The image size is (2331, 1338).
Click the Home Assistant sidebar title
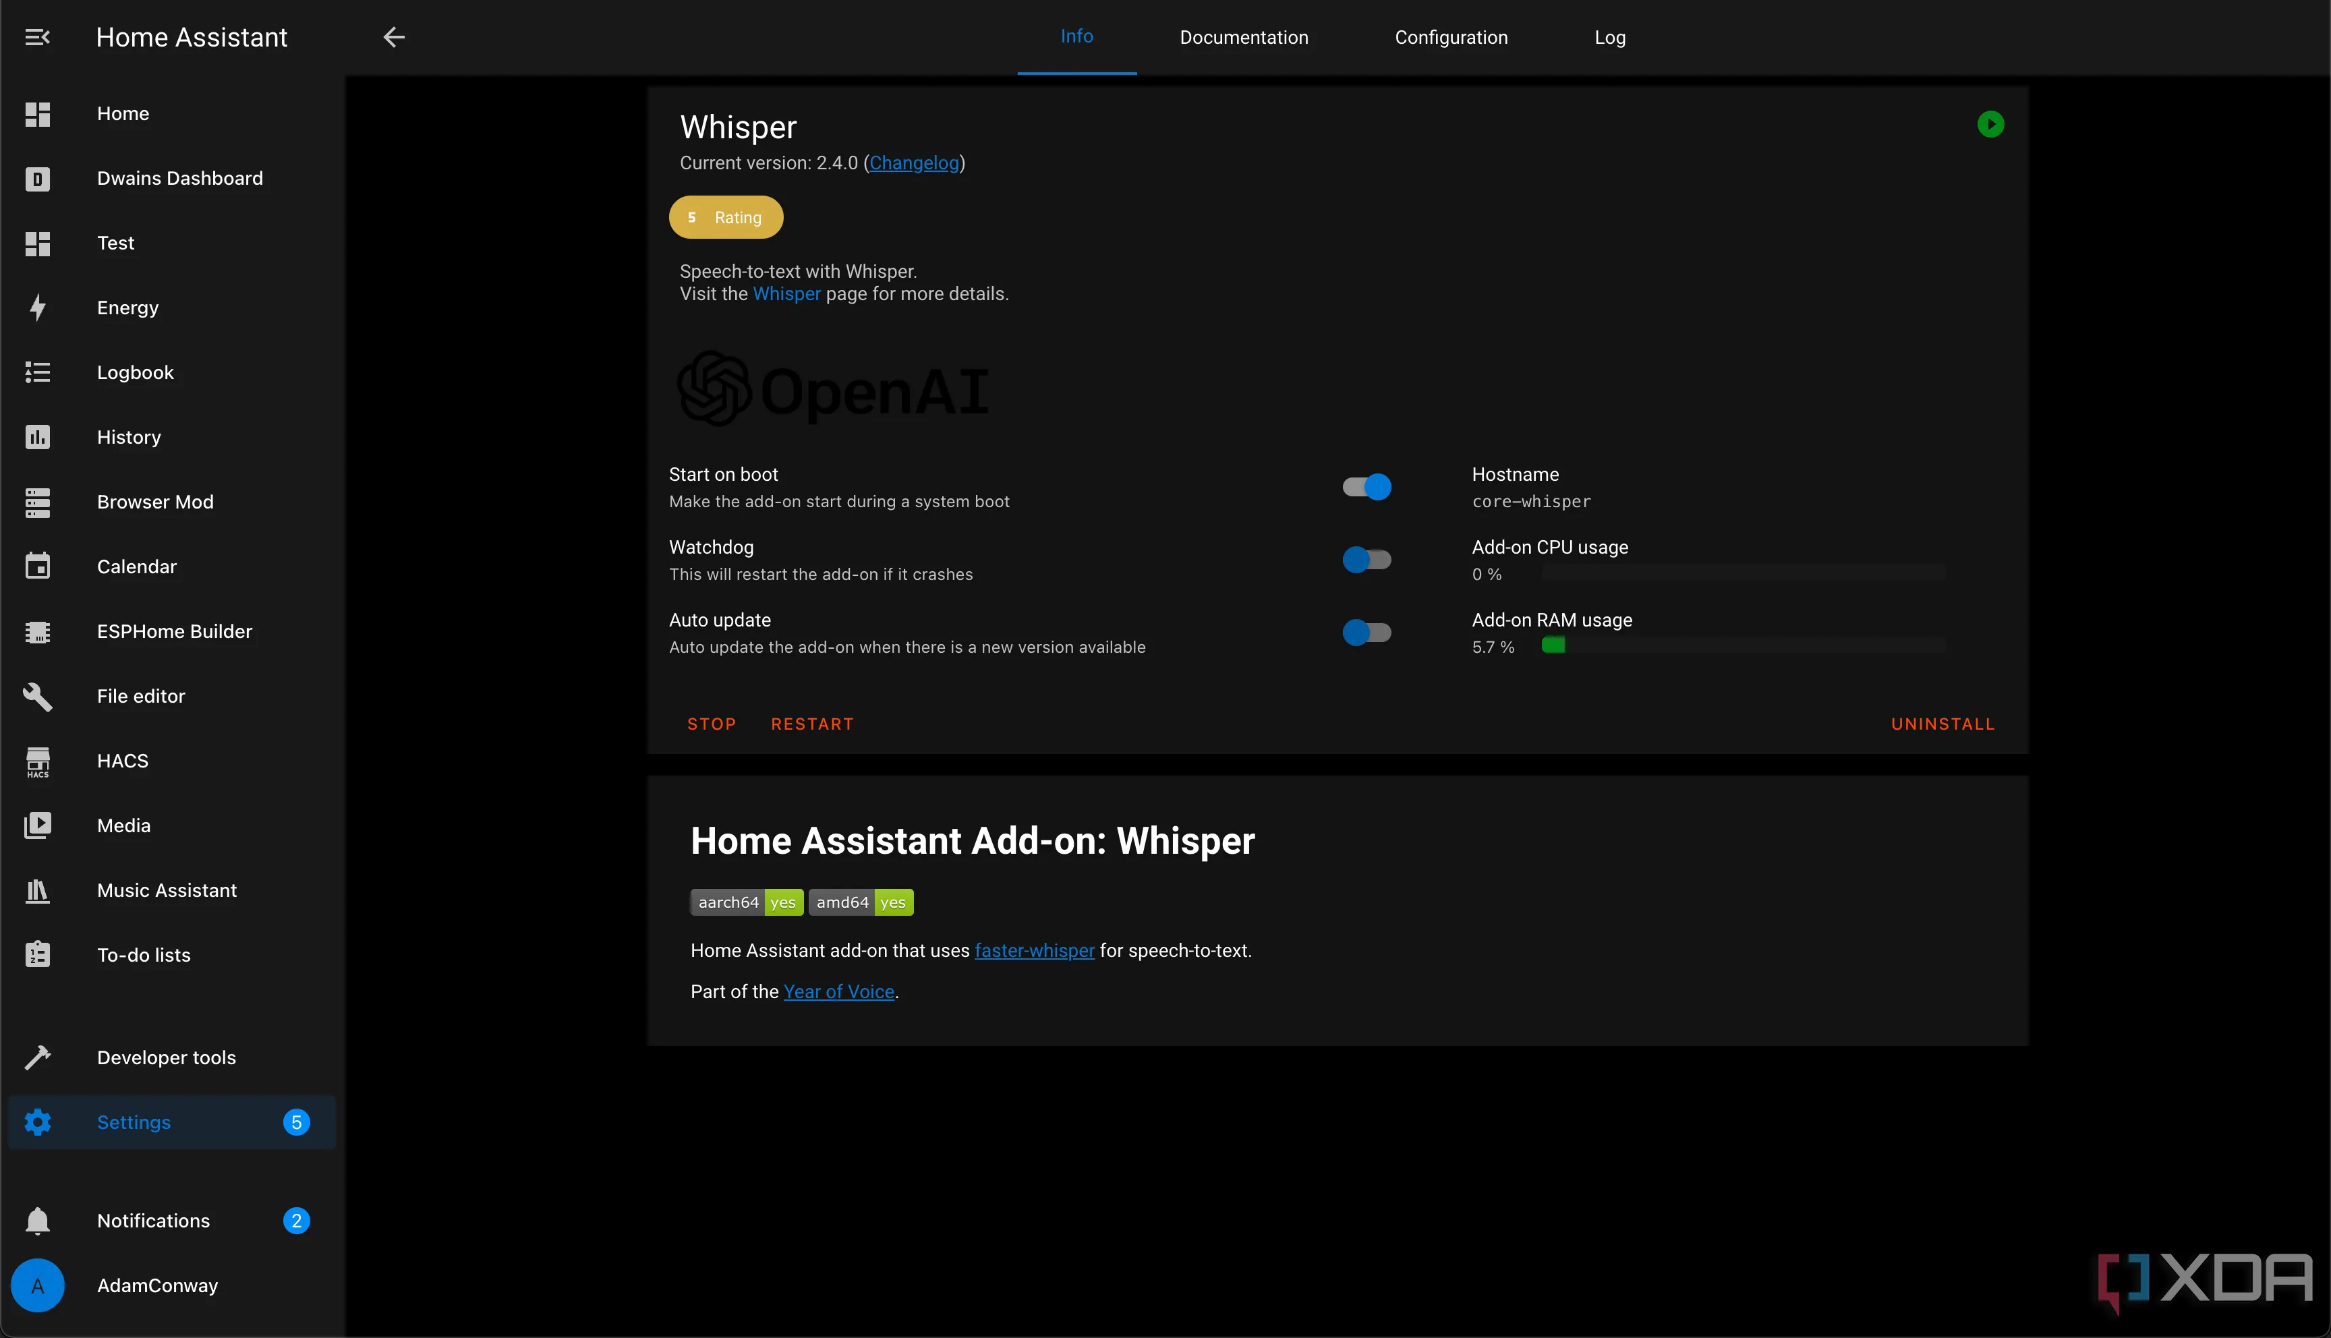point(191,37)
